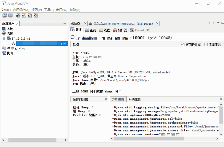Click the Java Home 目录 path text
224x147 pixels.
[x=125, y=80]
